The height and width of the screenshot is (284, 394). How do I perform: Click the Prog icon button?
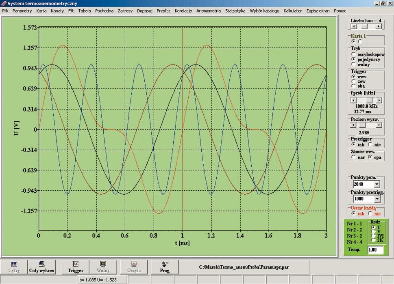click(x=165, y=267)
